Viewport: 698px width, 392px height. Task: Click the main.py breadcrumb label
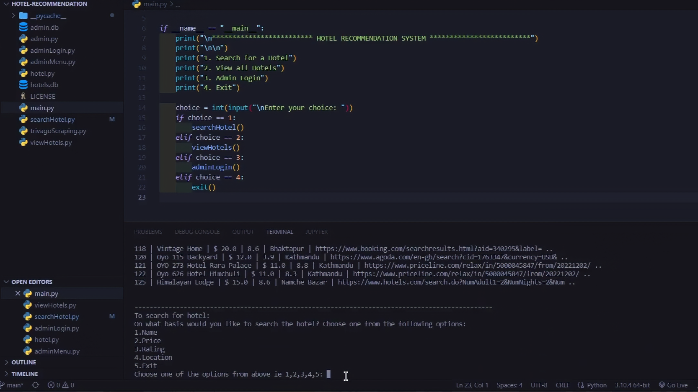coord(155,4)
